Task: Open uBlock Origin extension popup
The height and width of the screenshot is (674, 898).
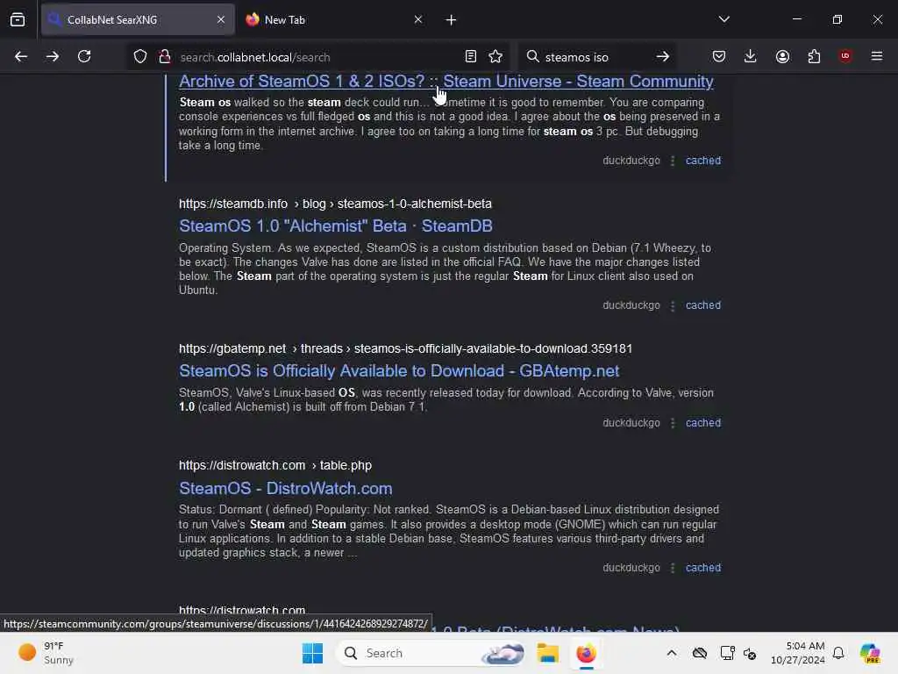Action: click(845, 56)
